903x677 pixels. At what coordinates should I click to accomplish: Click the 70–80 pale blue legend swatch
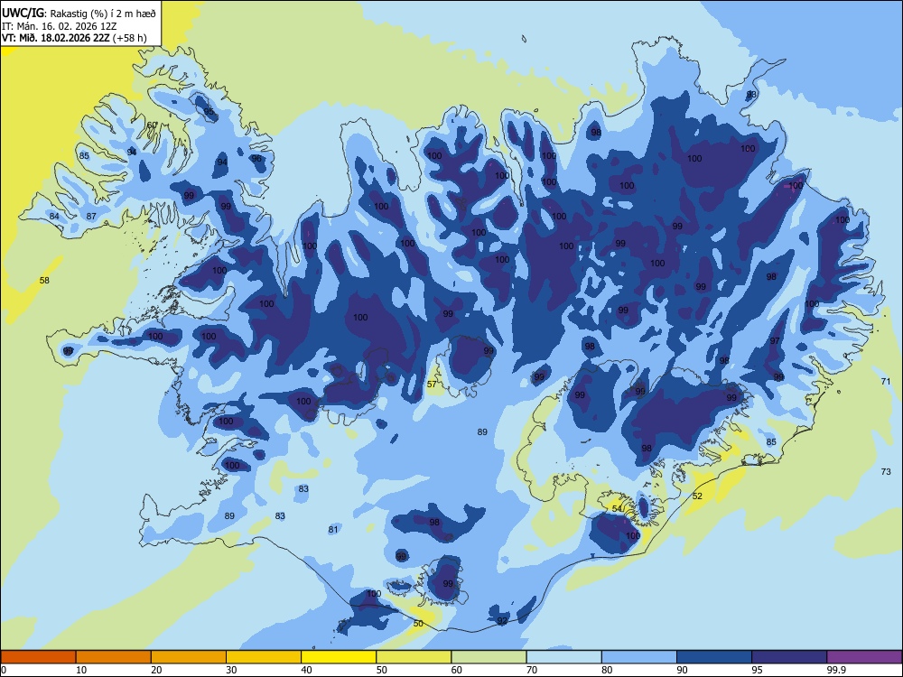(x=563, y=657)
